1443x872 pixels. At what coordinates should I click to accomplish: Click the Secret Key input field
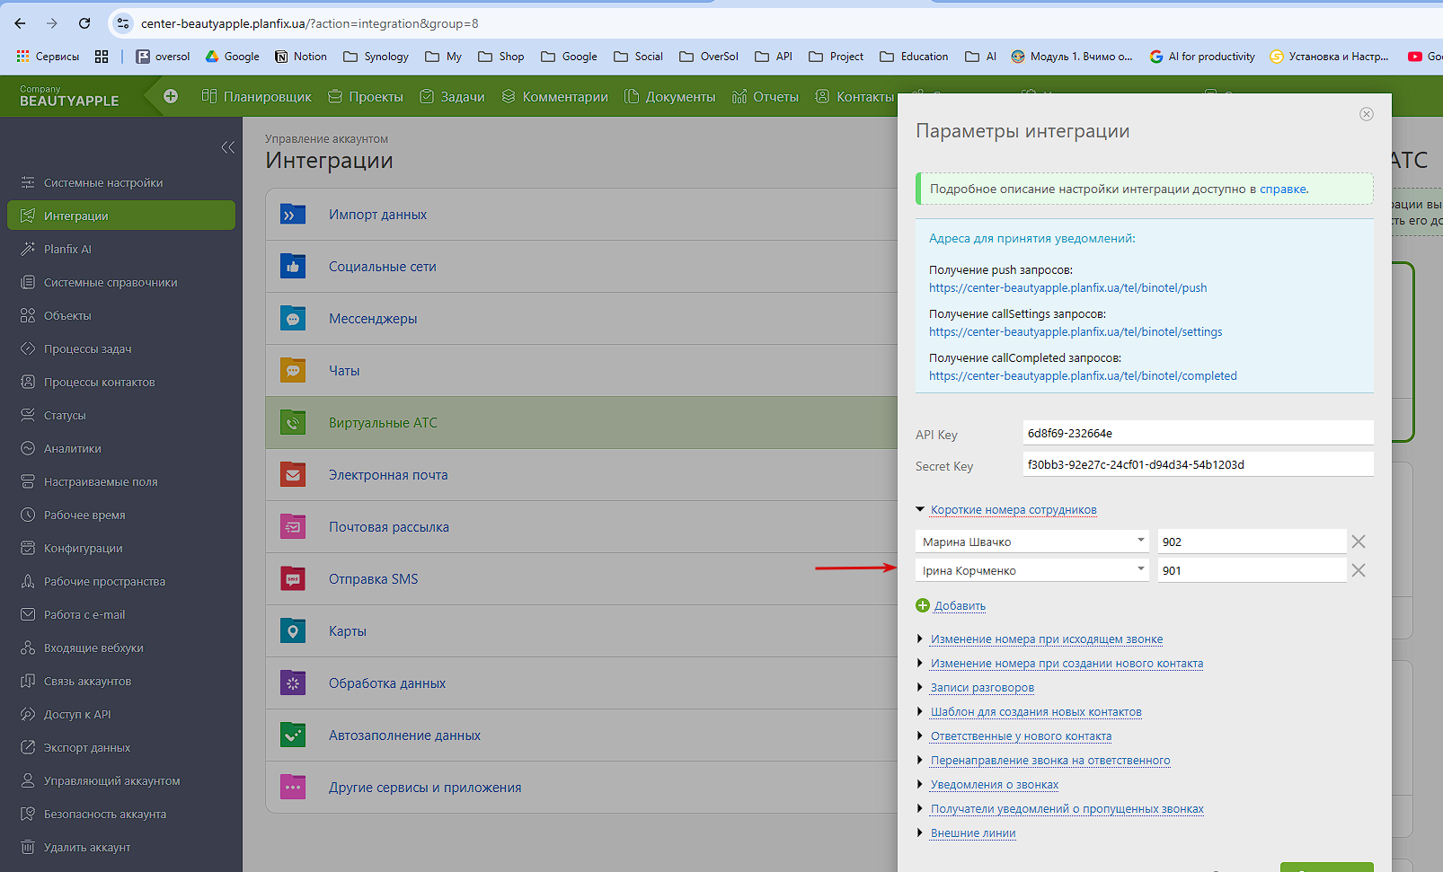(x=1199, y=464)
